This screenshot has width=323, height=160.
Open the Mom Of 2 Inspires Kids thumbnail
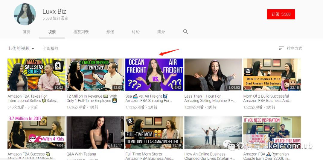click(x=272, y=75)
